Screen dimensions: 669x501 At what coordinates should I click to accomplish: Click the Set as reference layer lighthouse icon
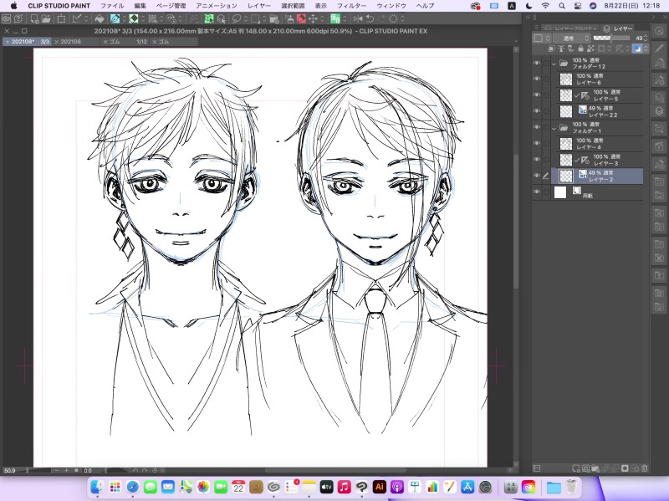[561, 49]
